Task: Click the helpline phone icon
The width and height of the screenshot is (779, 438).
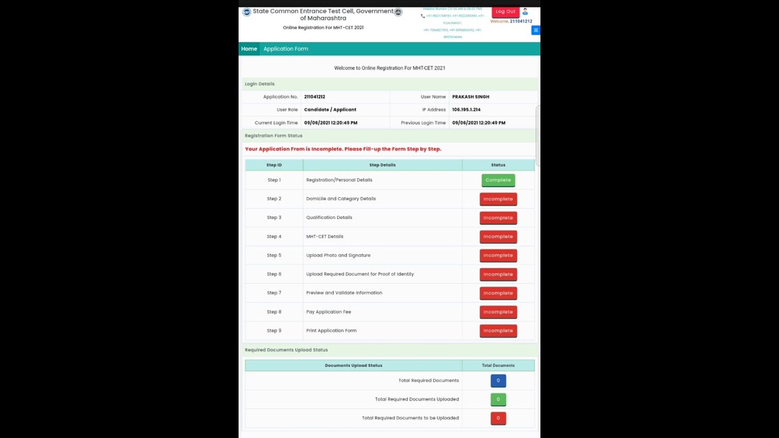Action: click(x=423, y=16)
